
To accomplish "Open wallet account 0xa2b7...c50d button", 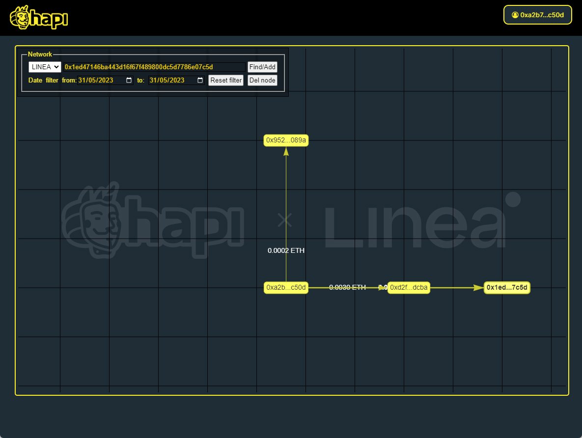I will click(x=537, y=15).
